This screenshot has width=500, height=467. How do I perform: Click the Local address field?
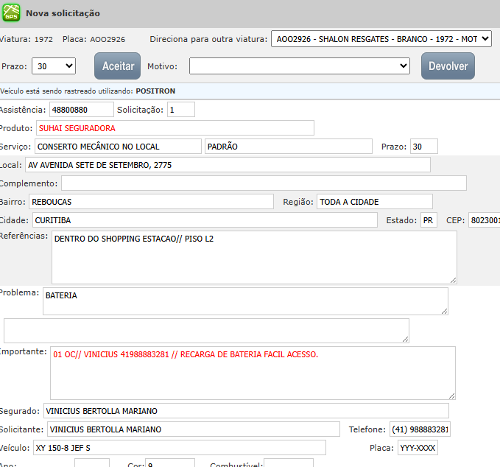pyautogui.click(x=228, y=165)
